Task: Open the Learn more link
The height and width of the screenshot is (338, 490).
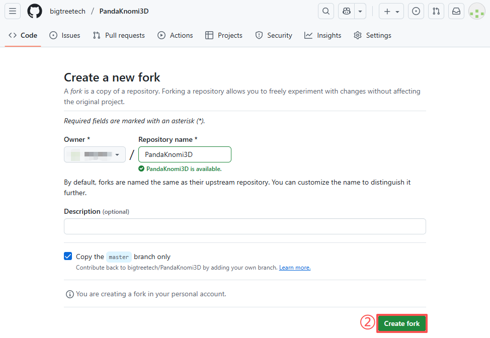Action: [295, 268]
